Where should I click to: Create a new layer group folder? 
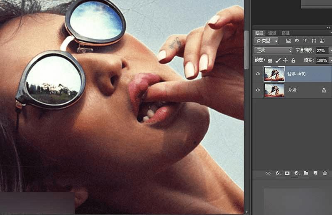[306, 173]
